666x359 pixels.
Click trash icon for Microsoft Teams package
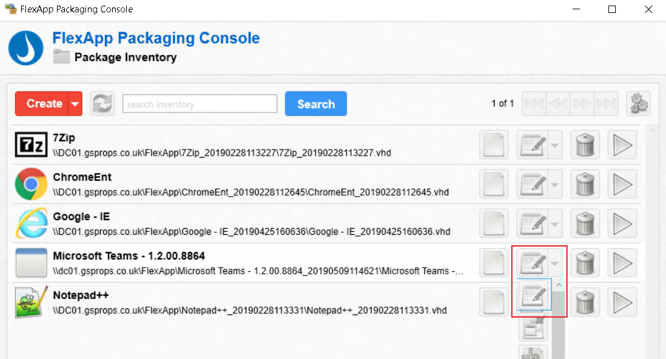(585, 263)
